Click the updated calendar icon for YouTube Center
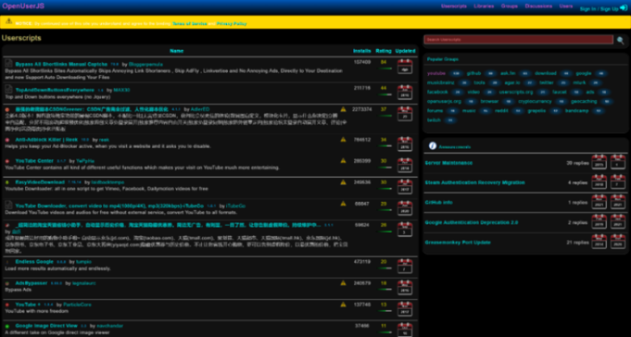The image size is (631, 337). coord(405,165)
